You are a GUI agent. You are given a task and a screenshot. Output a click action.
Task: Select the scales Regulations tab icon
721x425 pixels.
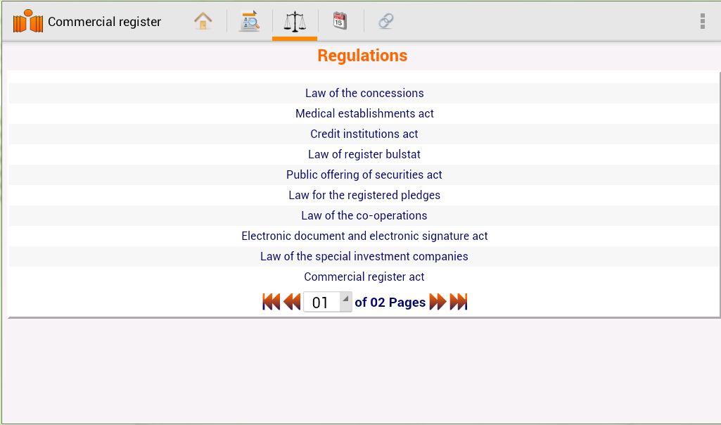(295, 21)
